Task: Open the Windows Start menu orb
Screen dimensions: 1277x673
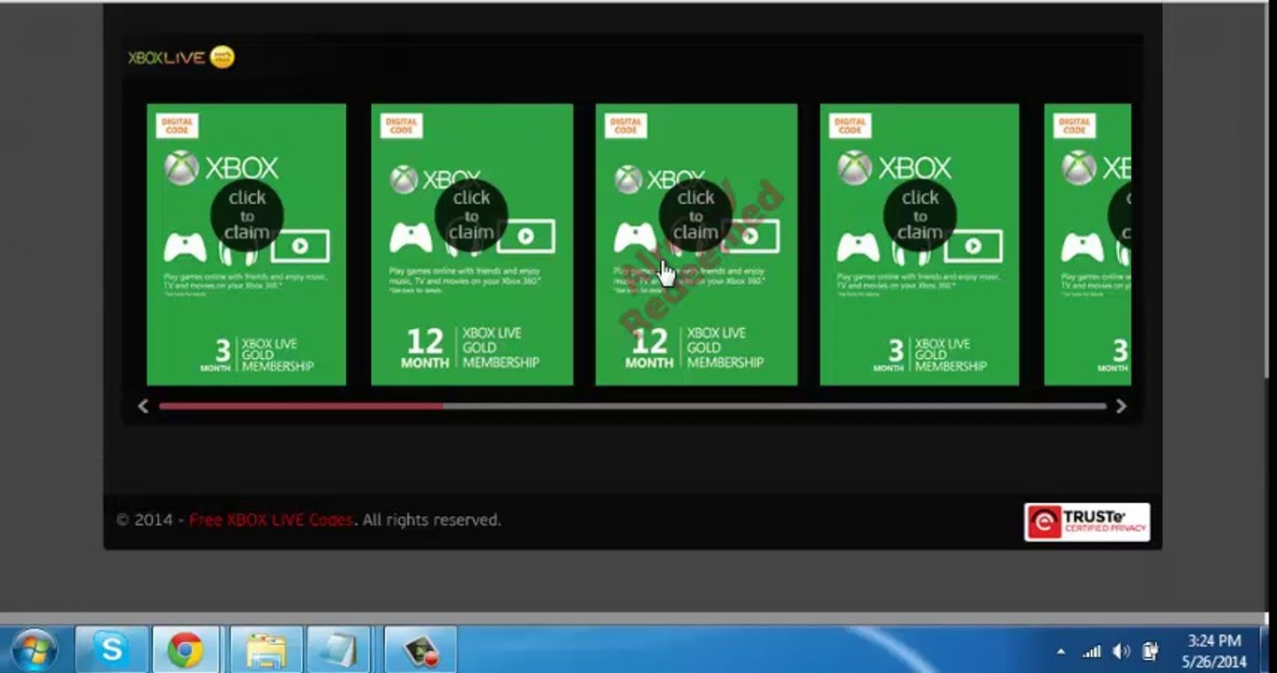Action: pos(36,650)
